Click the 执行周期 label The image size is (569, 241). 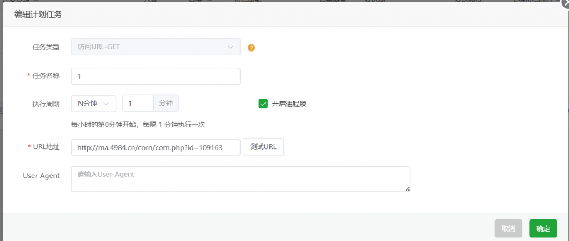[x=46, y=104]
